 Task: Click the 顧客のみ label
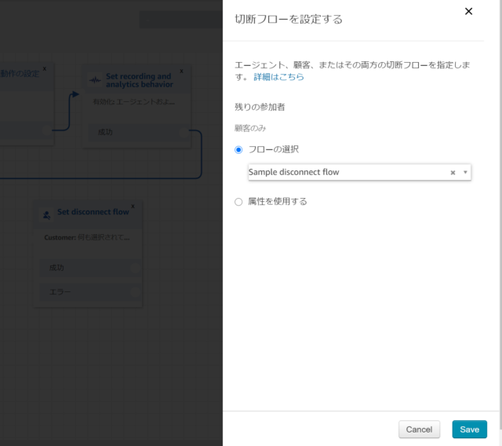point(250,129)
